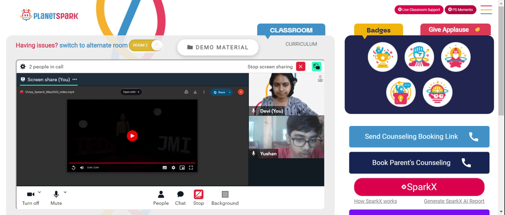
Task: Download the shared video file
Action: click(x=195, y=92)
